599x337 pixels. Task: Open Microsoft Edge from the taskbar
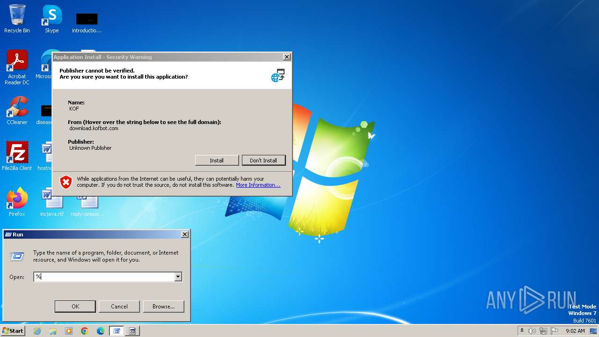pyautogui.click(x=101, y=331)
